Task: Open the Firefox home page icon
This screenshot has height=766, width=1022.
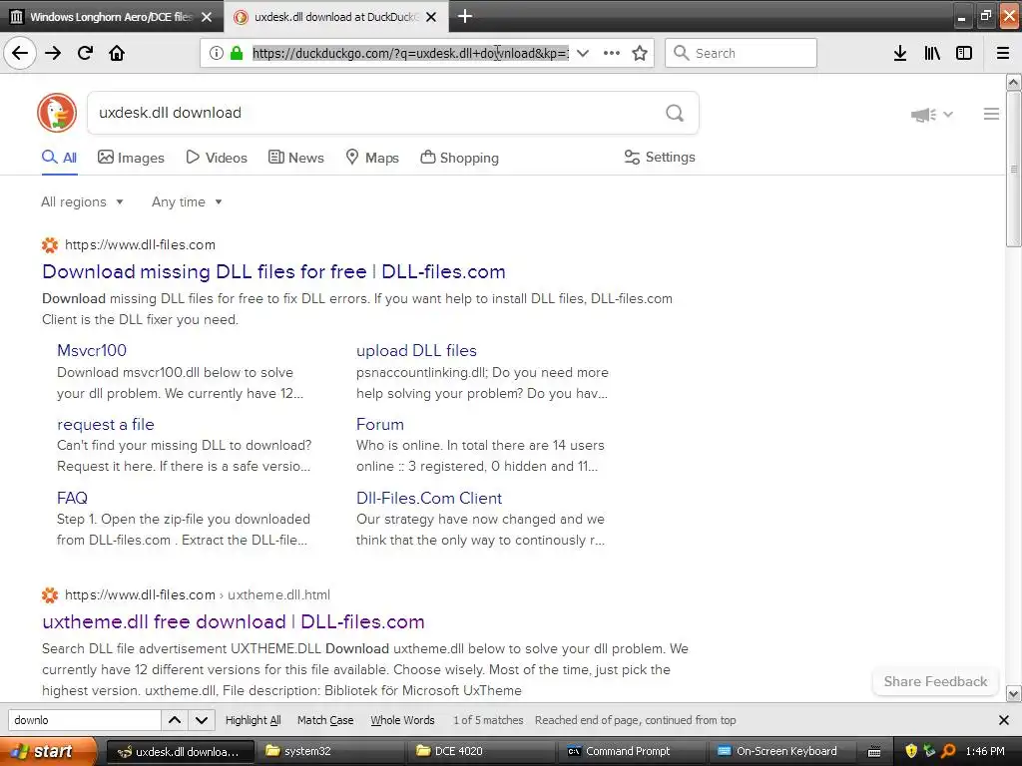Action: tap(117, 53)
